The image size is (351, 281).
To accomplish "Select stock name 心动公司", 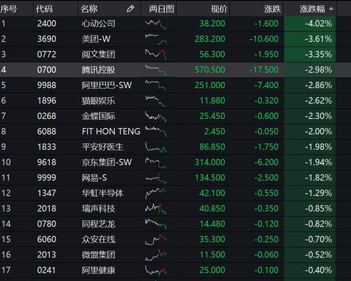I will 98,24.
